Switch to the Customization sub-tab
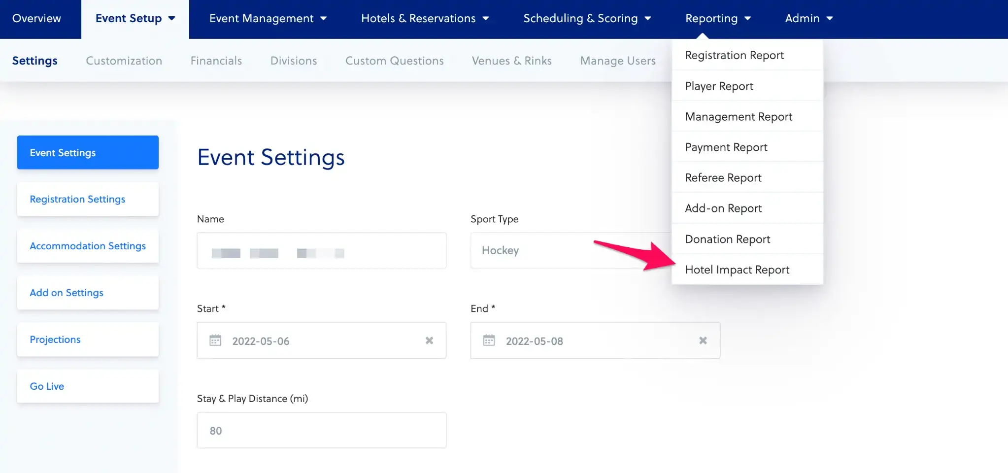 [124, 61]
